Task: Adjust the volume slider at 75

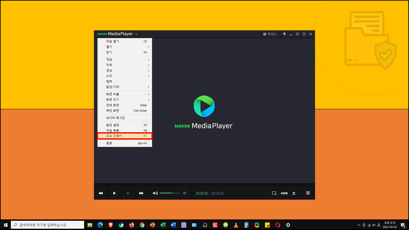Action: 170,193
